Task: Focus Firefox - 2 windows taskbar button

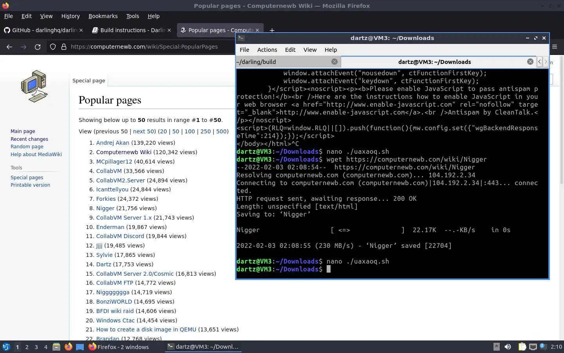Action: [x=119, y=347]
